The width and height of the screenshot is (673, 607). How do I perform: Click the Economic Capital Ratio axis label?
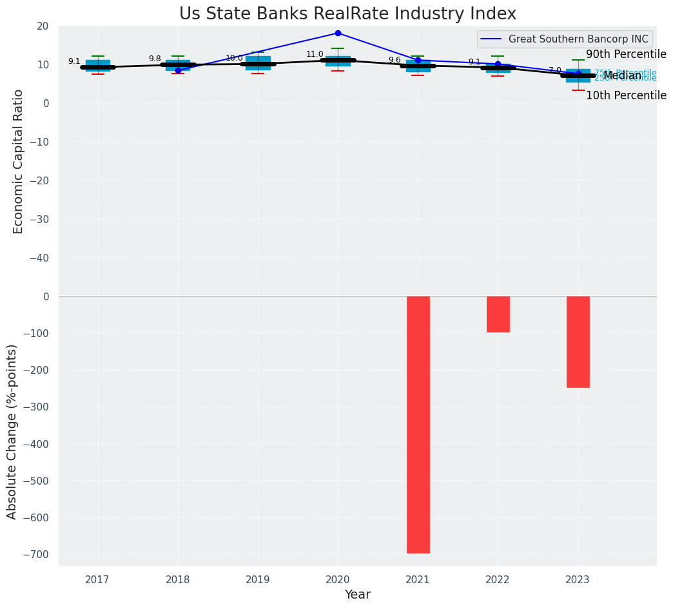18,161
